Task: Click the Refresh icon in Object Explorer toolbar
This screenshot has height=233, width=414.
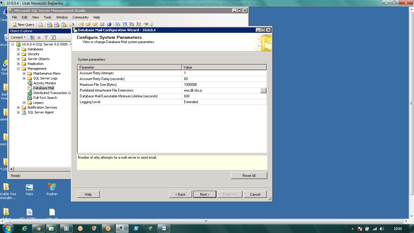Action: click(53, 38)
